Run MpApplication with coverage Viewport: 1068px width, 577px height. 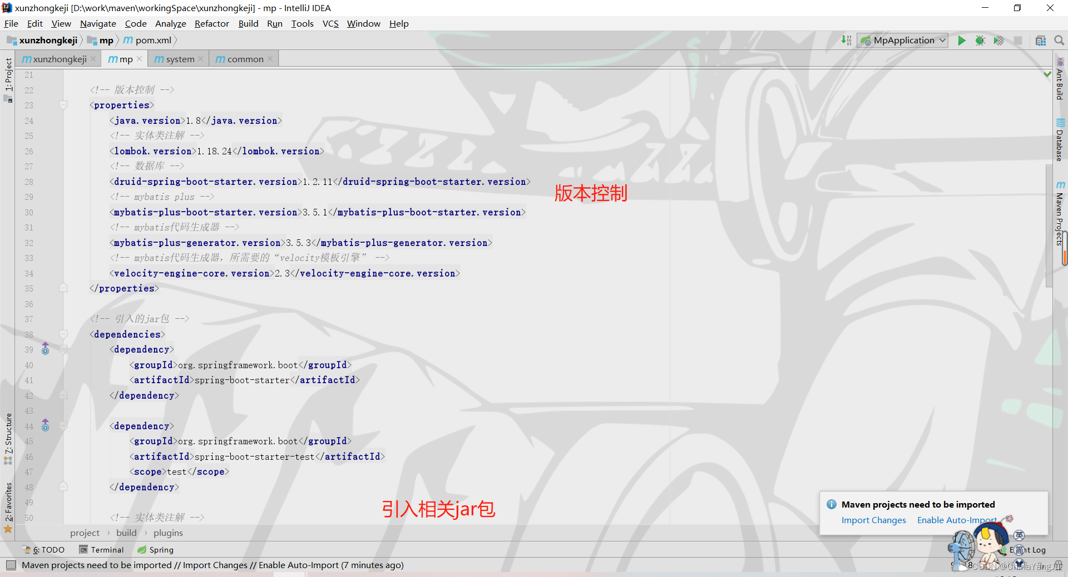point(999,40)
